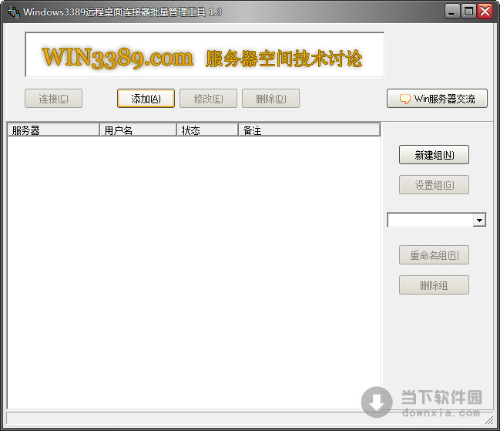Maximize the window
500x431 pixels.
tap(468, 12)
